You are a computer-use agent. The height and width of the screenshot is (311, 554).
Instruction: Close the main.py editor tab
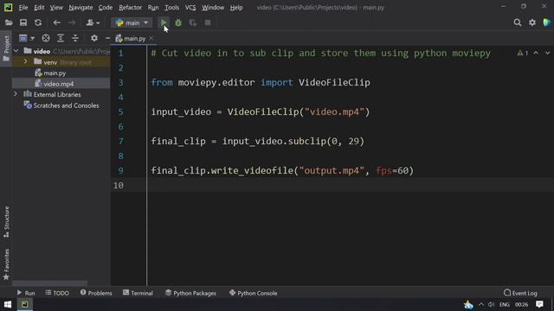tap(151, 38)
